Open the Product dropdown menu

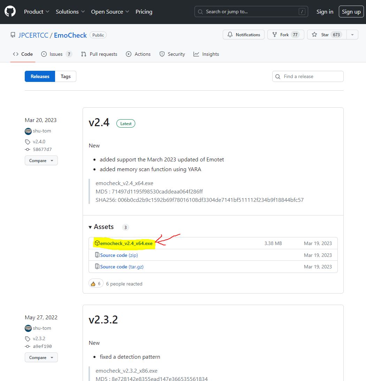coord(37,12)
